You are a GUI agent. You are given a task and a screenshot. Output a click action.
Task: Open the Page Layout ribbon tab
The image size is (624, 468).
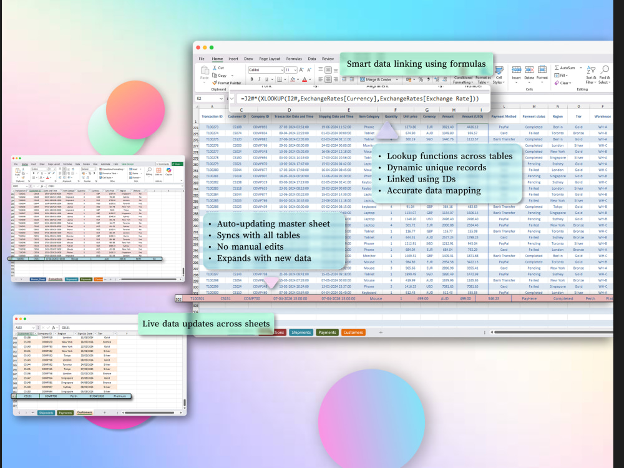click(x=270, y=59)
